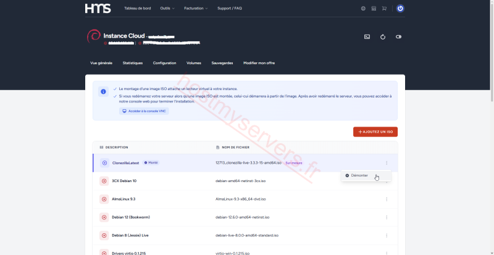Image resolution: width=494 pixels, height=255 pixels.
Task: Click the 3CX Debian 10 description text
Action: pyautogui.click(x=124, y=182)
